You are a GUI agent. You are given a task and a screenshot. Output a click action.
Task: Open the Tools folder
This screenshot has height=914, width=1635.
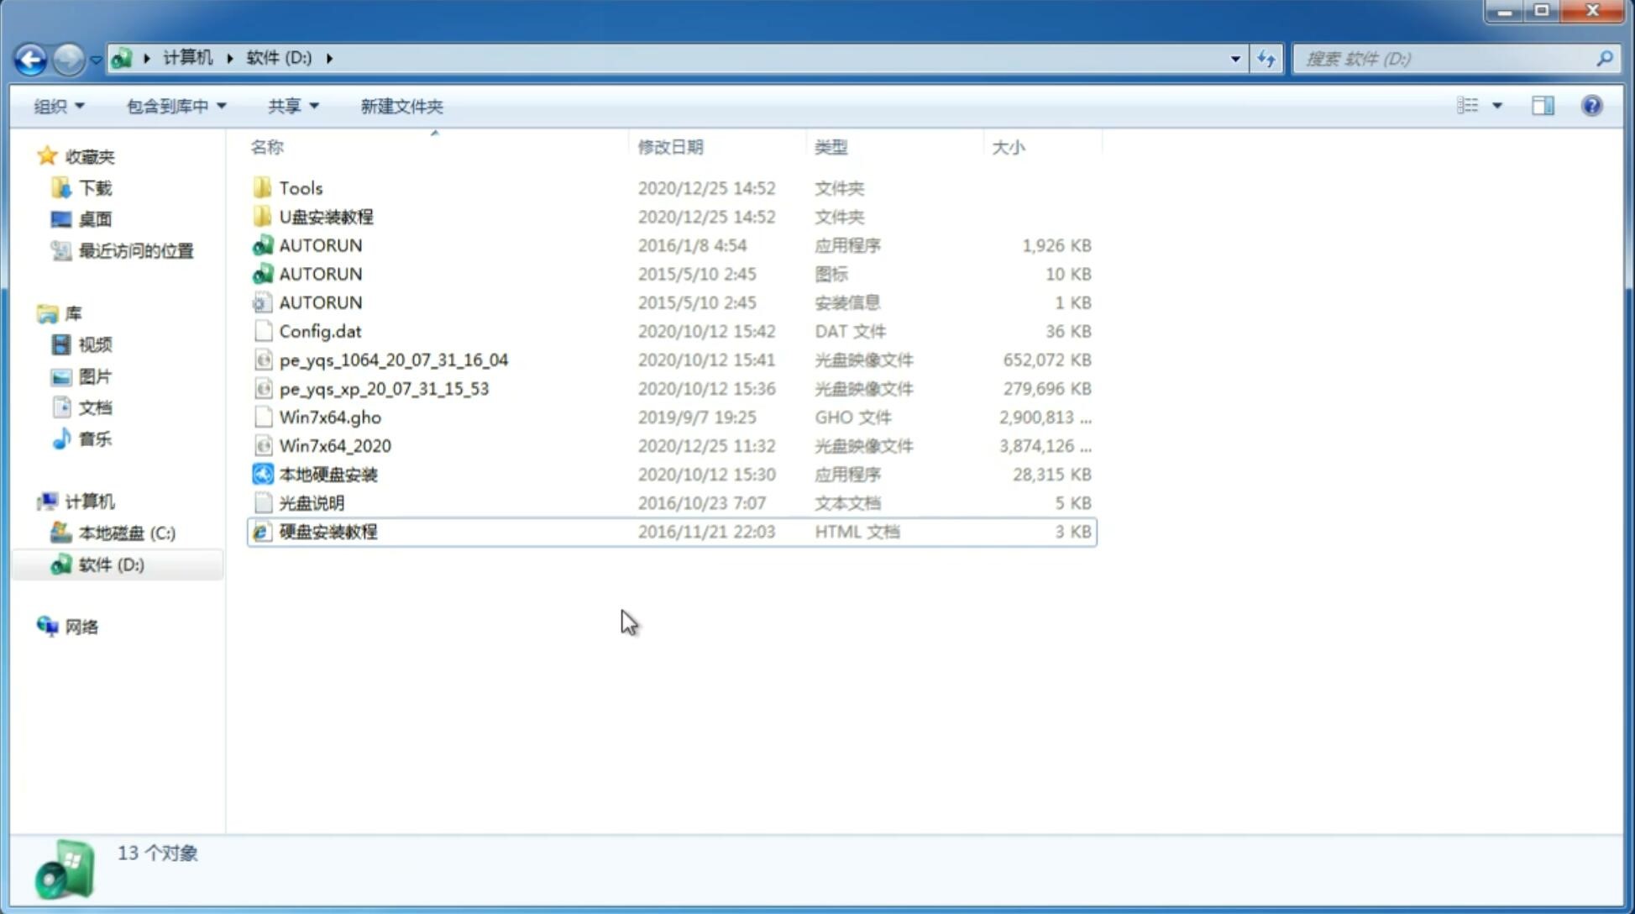(301, 187)
